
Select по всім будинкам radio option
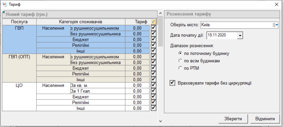180,61
